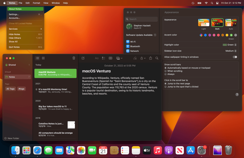This screenshot has height=158, width=244.
Task: Choose About Notes menu entry
Action: (x=25, y=9)
